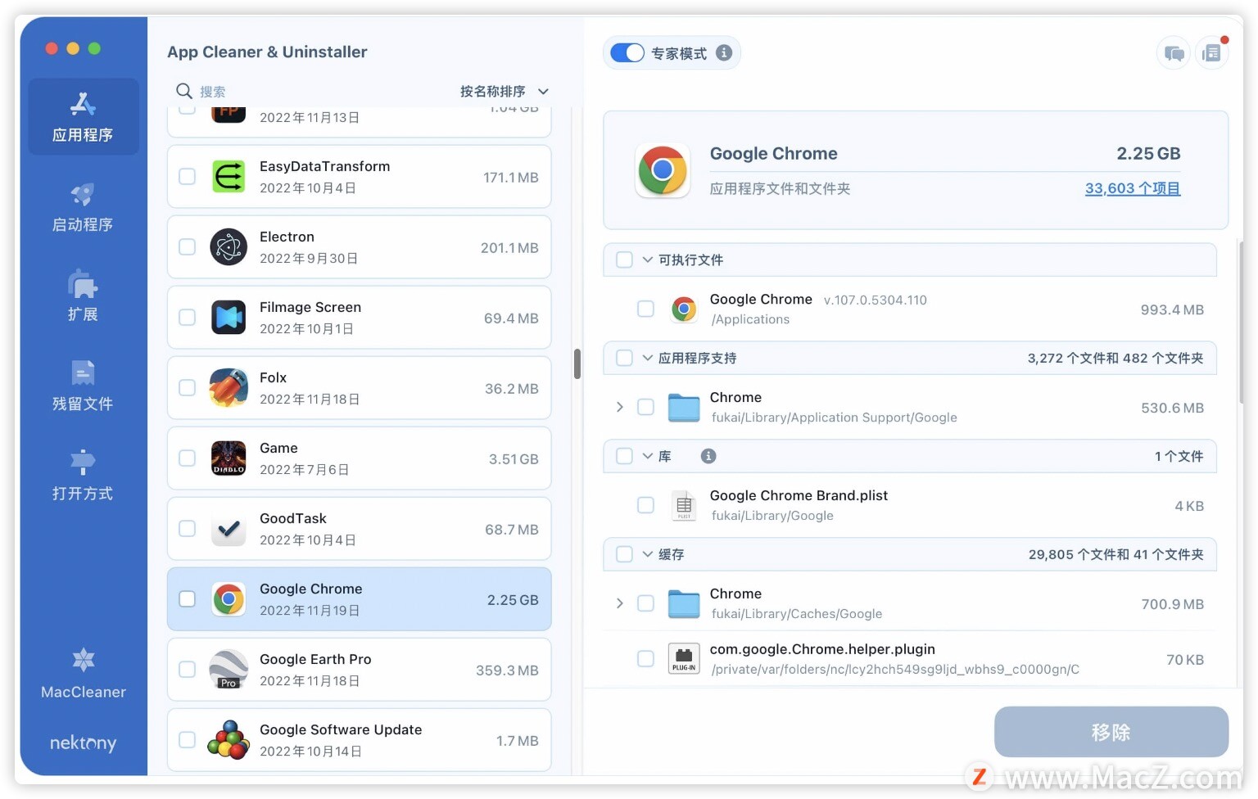Select the Google Earth Pro row

359,670
